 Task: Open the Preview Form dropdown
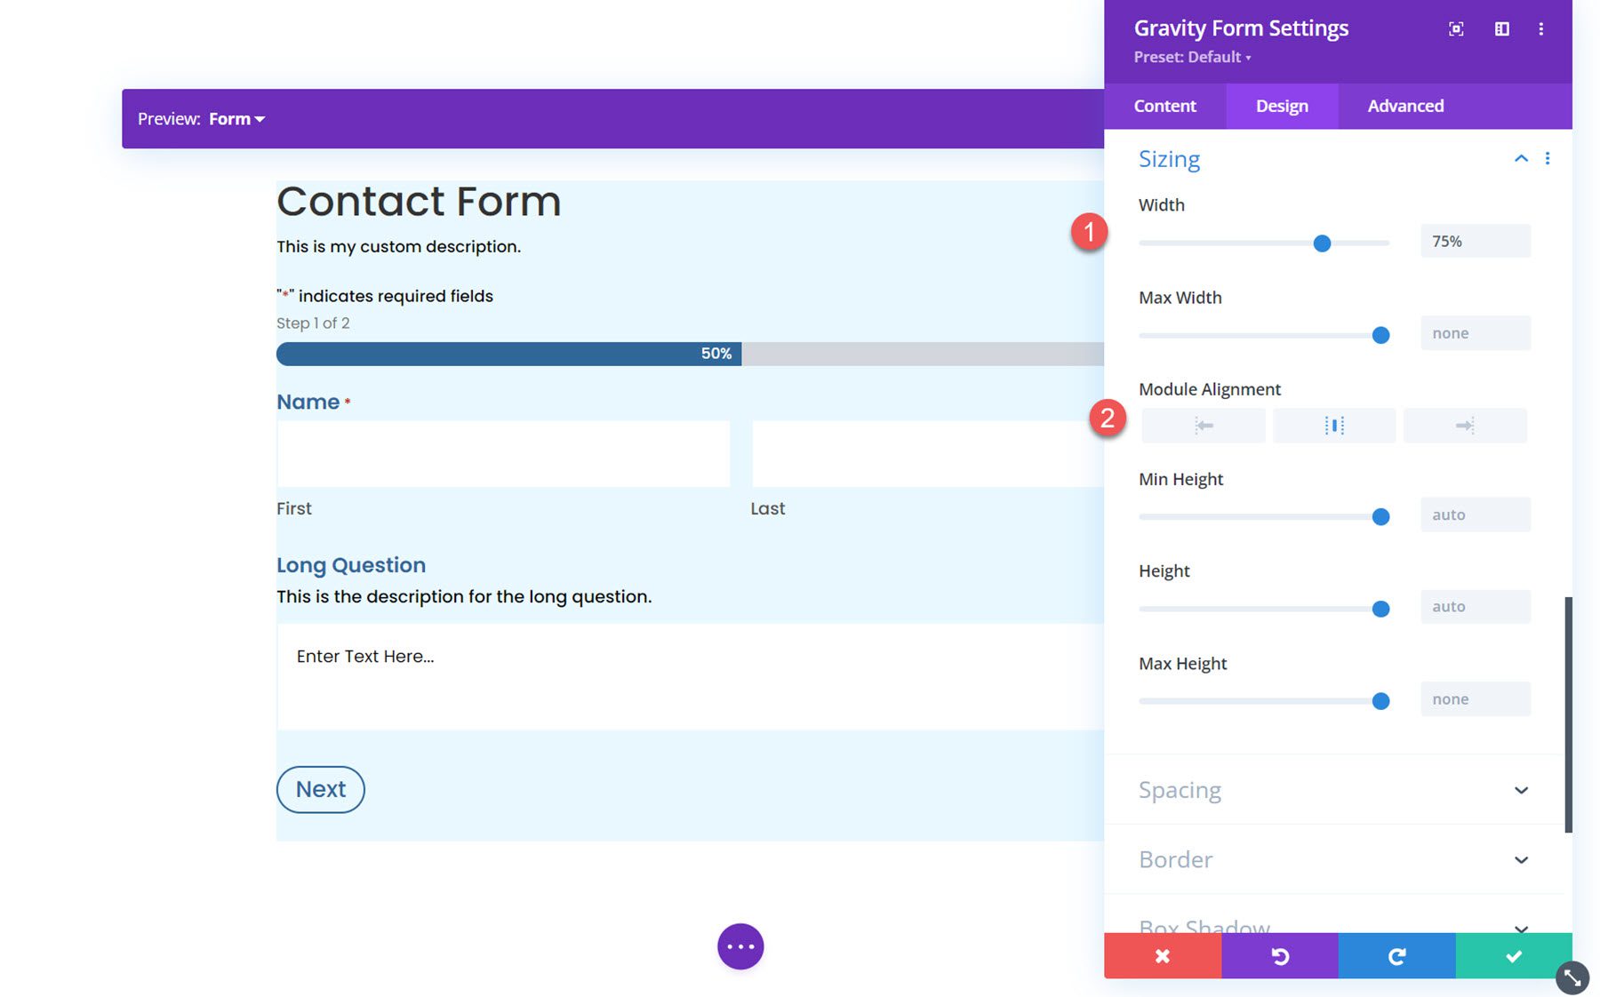(236, 118)
